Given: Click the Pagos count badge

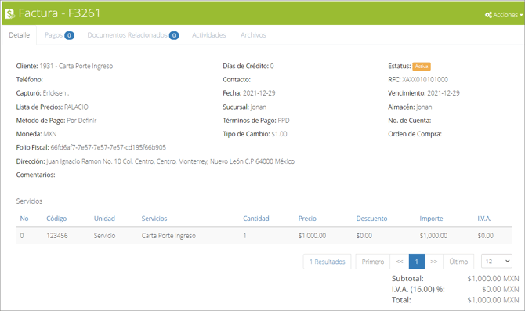Looking at the screenshot, I should (69, 35).
